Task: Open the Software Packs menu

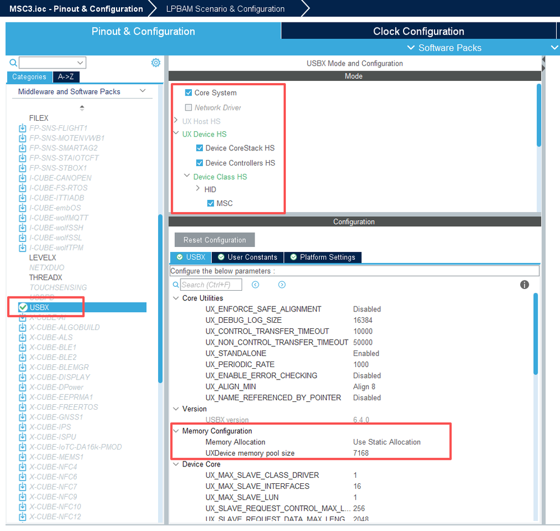Action: pyautogui.click(x=445, y=48)
